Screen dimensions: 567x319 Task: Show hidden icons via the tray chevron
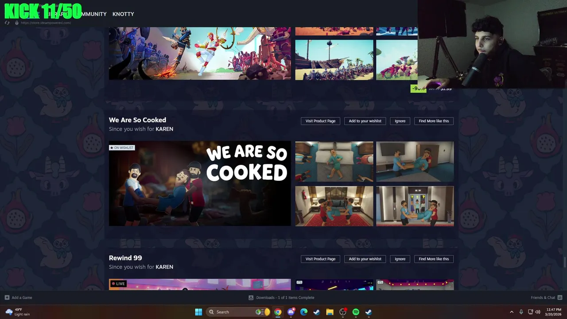coord(512,312)
